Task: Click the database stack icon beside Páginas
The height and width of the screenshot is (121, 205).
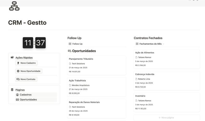Action: pos(12,90)
